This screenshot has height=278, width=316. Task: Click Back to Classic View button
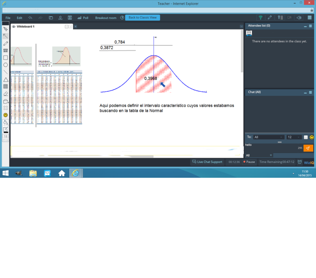click(142, 17)
